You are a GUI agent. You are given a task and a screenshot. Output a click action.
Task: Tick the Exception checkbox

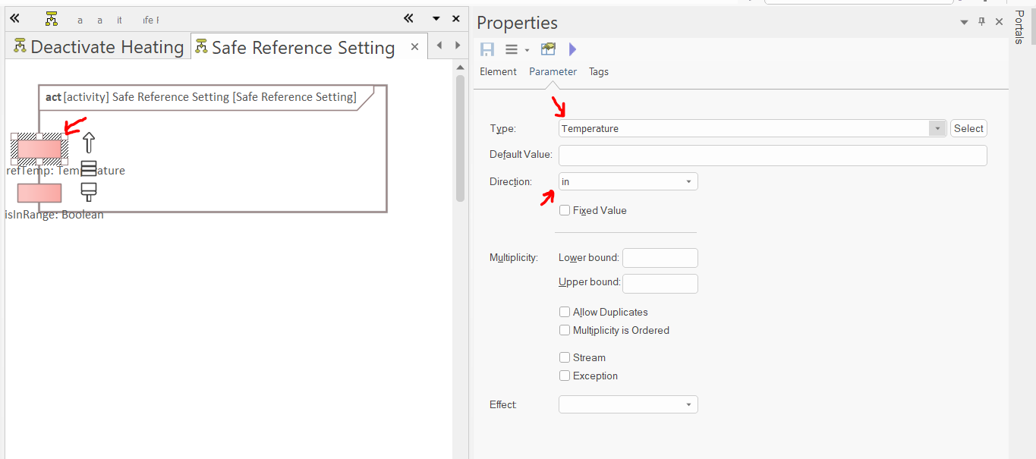[x=565, y=376]
